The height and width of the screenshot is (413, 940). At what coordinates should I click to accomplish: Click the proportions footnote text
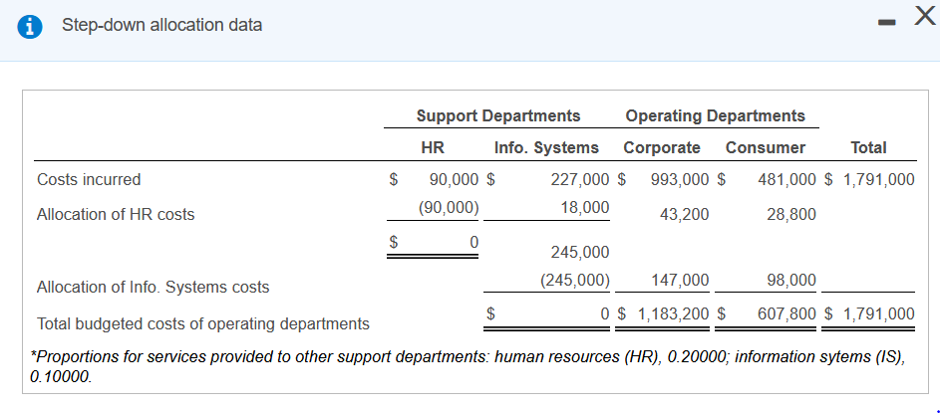coord(469,367)
